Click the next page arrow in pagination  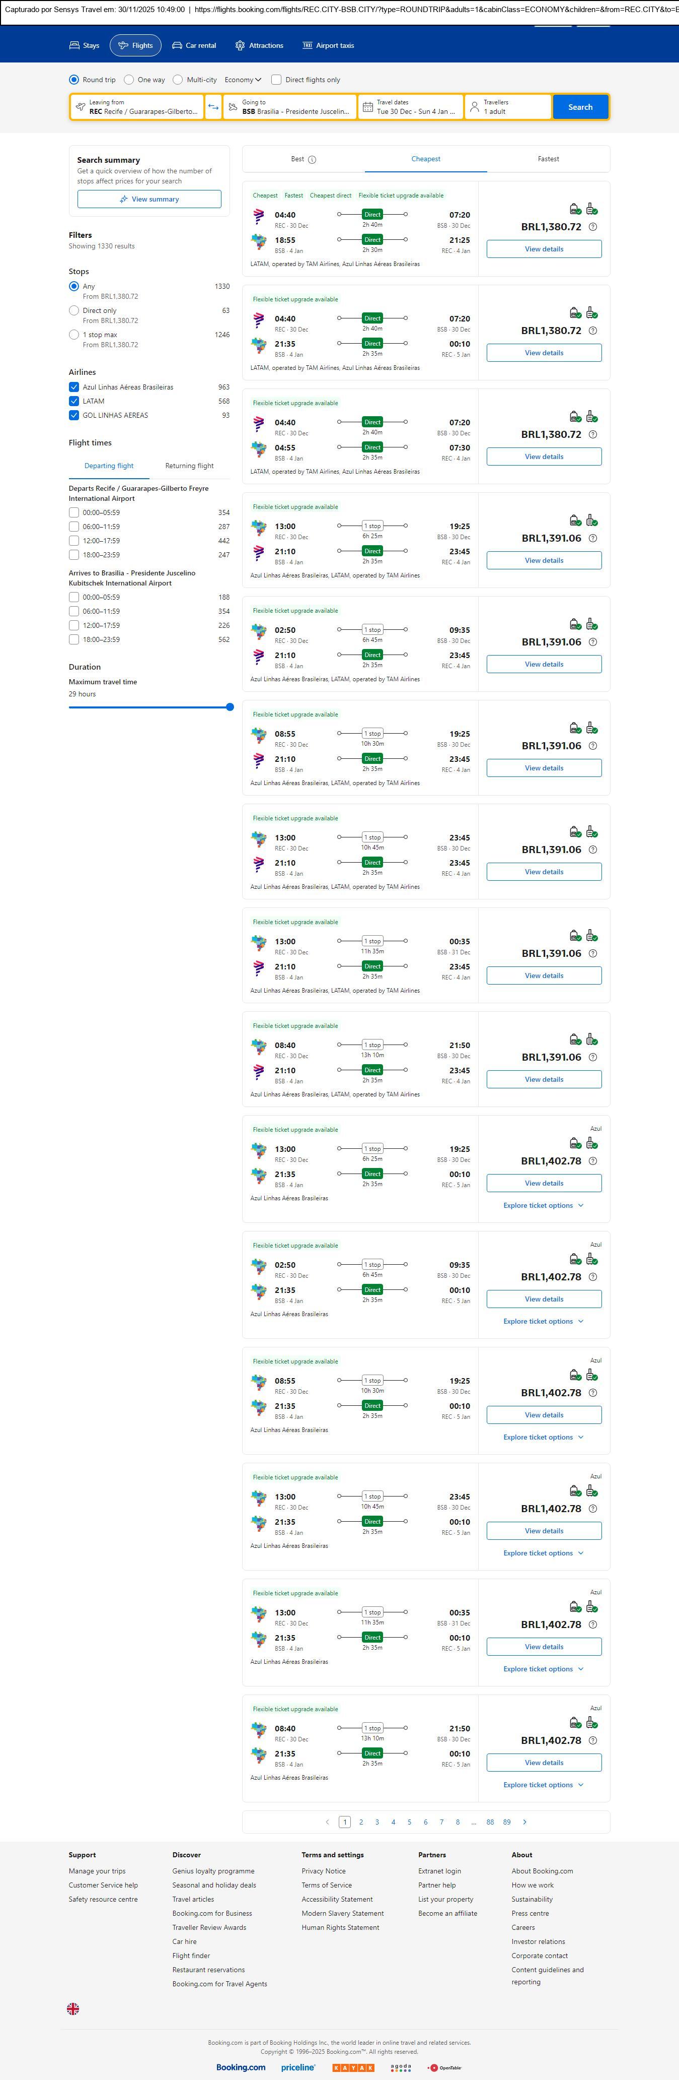525,1822
